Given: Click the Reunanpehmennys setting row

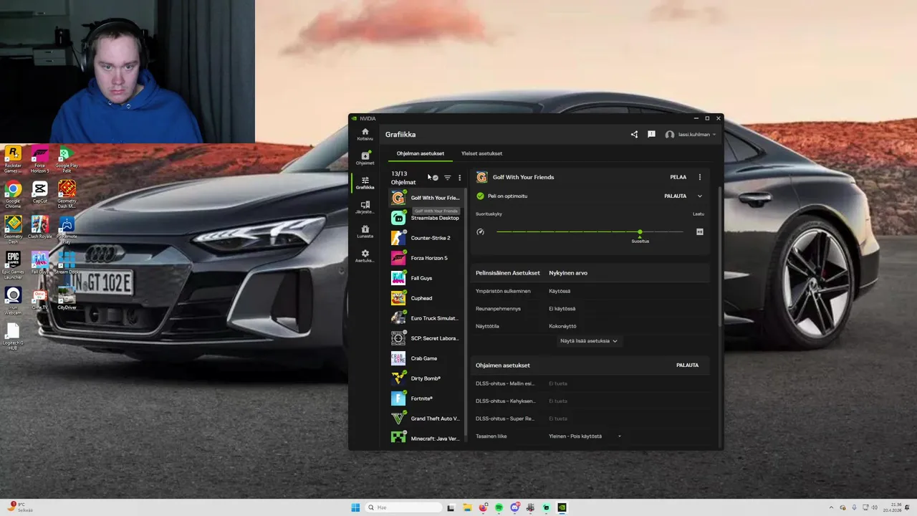Looking at the screenshot, I should 590,309.
